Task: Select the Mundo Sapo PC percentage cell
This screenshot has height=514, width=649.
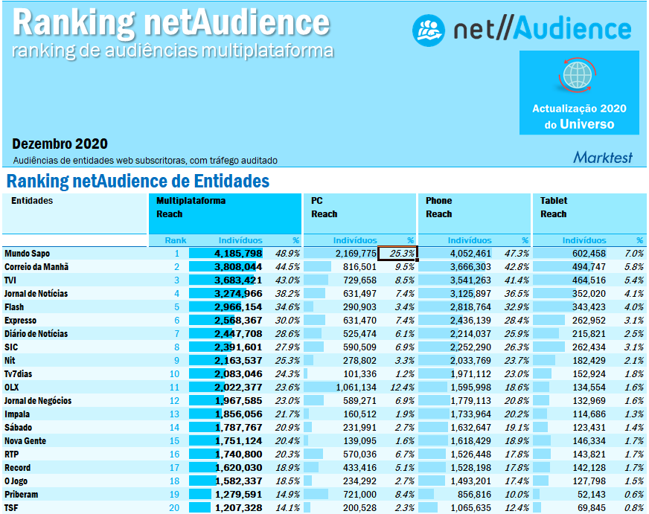Action: tap(397, 254)
